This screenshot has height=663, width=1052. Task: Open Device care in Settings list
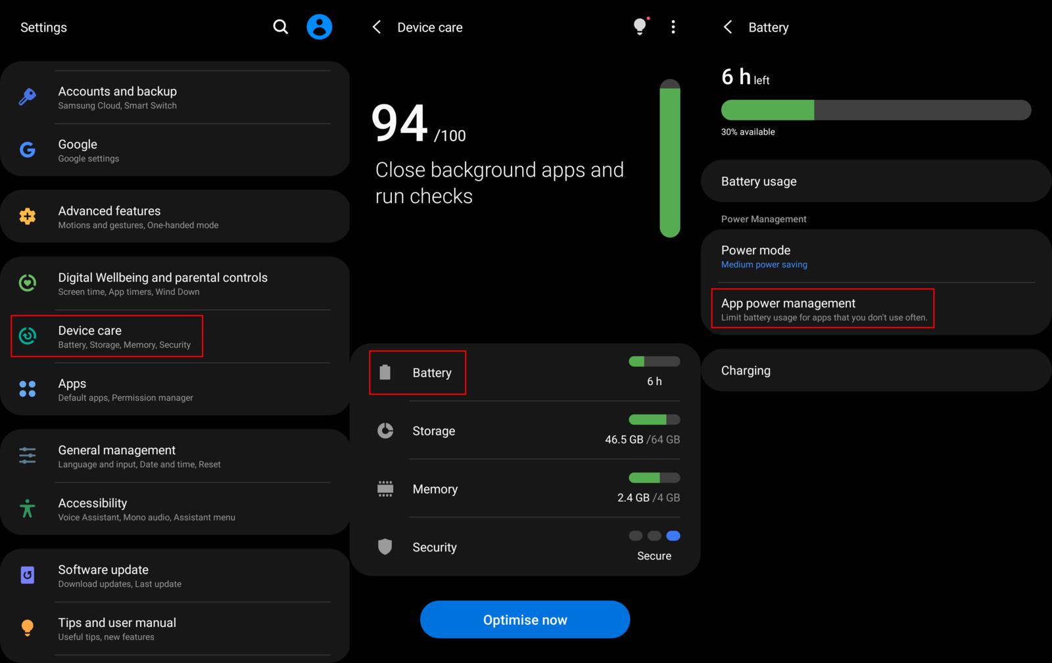[x=107, y=336]
